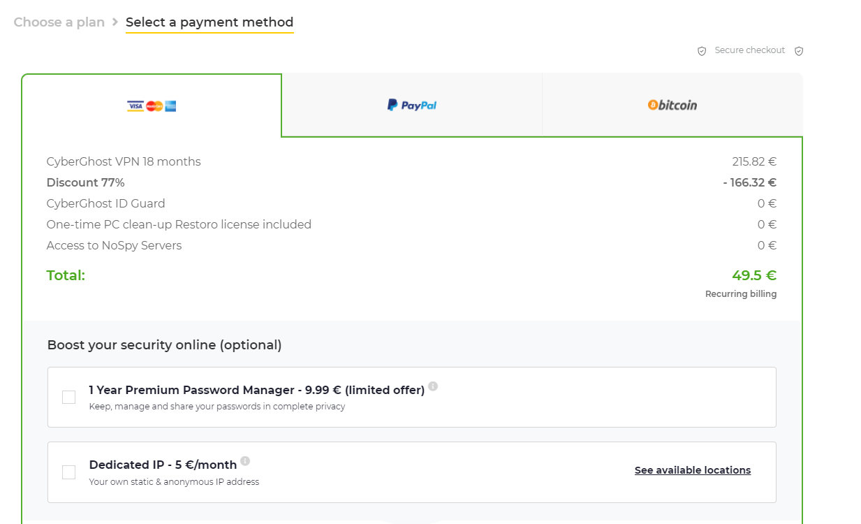This screenshot has height=524, width=861.
Task: Open the Dedicated IP info icon
Action: (245, 461)
